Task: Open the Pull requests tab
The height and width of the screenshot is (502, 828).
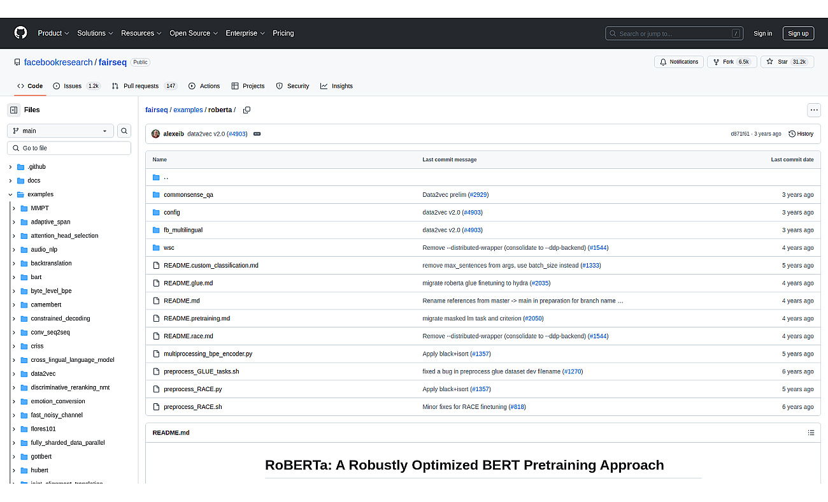Action: [144, 86]
